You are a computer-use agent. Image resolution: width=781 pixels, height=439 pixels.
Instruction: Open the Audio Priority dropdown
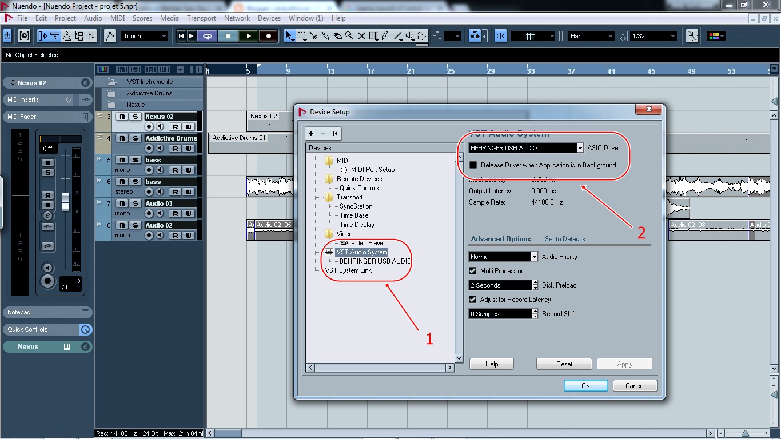click(x=534, y=257)
